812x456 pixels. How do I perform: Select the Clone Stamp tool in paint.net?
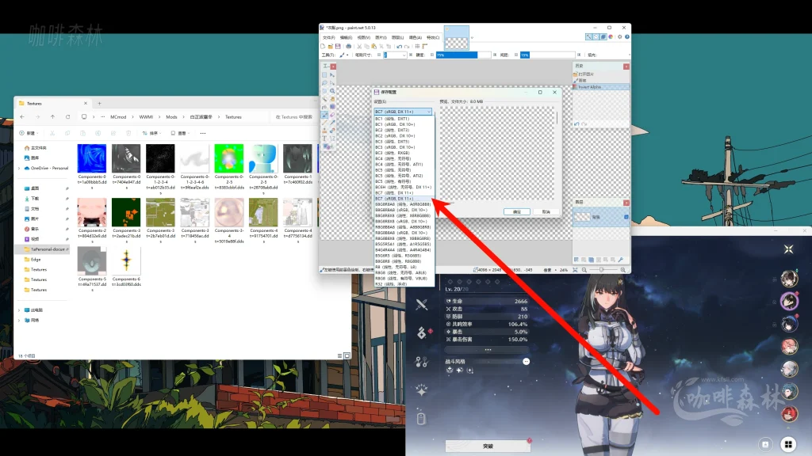coord(324,131)
